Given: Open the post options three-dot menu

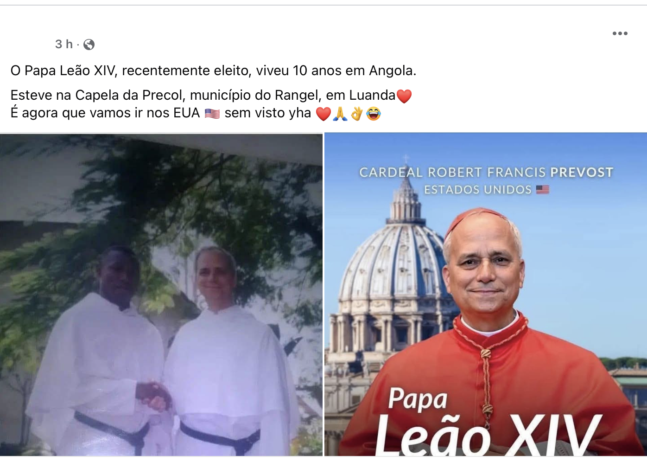Looking at the screenshot, I should click(620, 33).
